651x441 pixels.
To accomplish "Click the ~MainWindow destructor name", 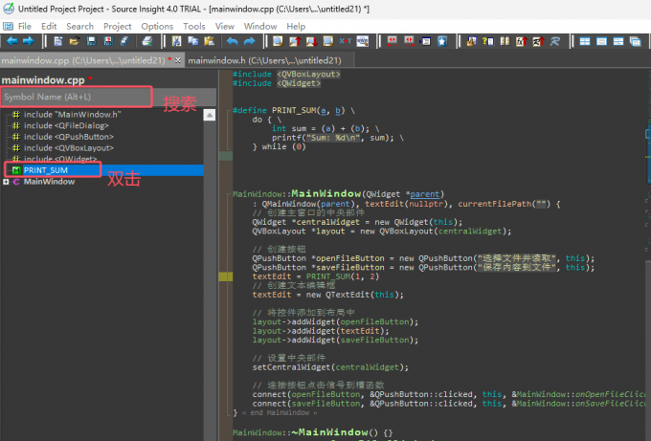I will coord(329,432).
